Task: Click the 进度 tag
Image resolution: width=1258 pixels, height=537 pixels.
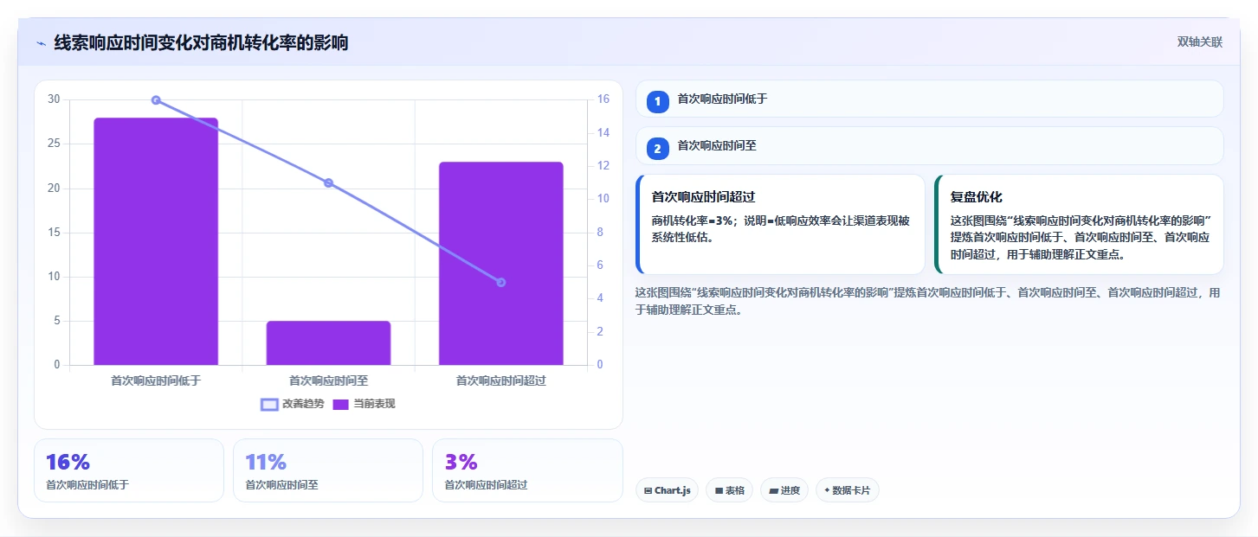Action: 784,490
